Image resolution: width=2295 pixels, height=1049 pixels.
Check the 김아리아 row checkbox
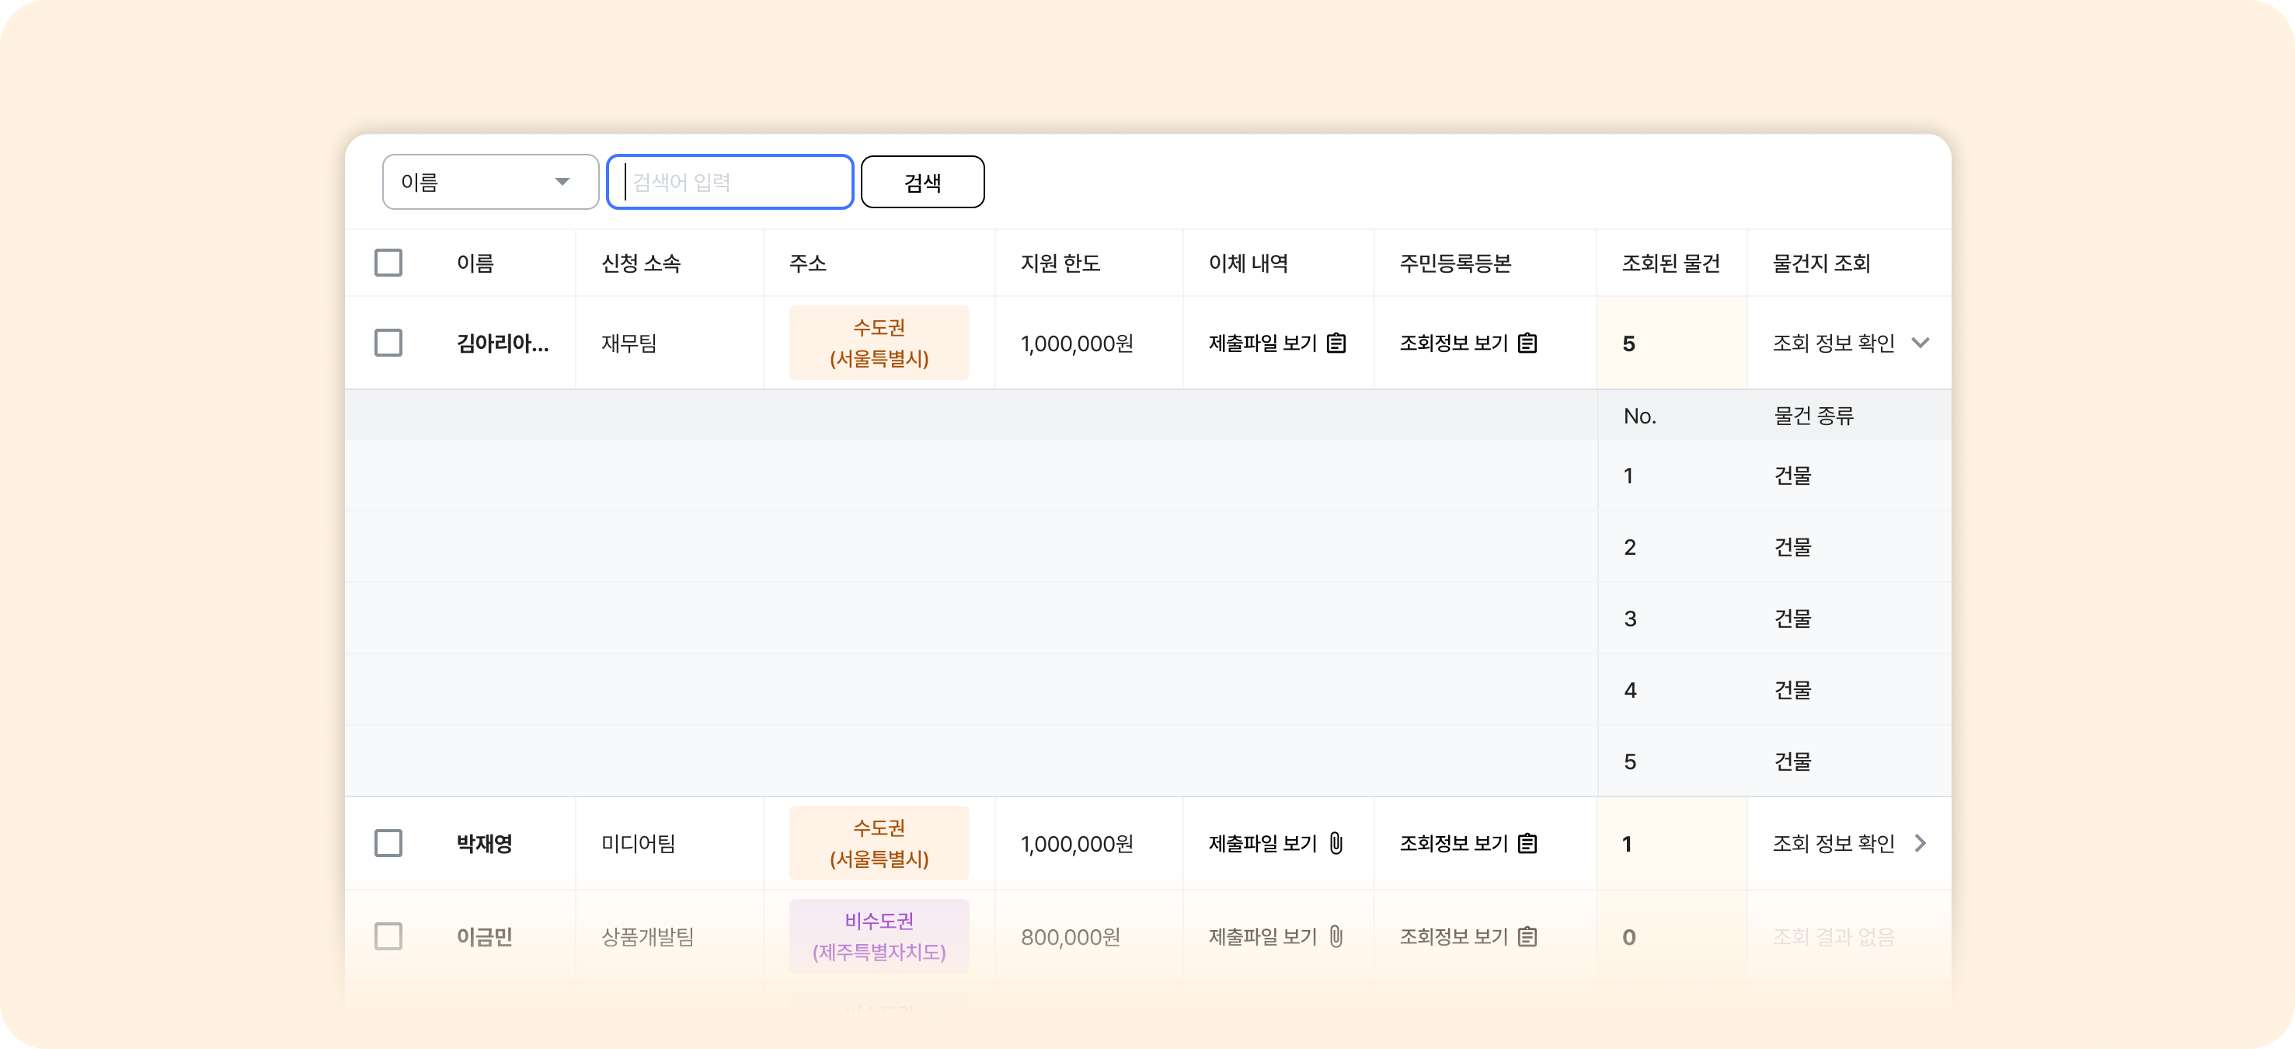[388, 343]
